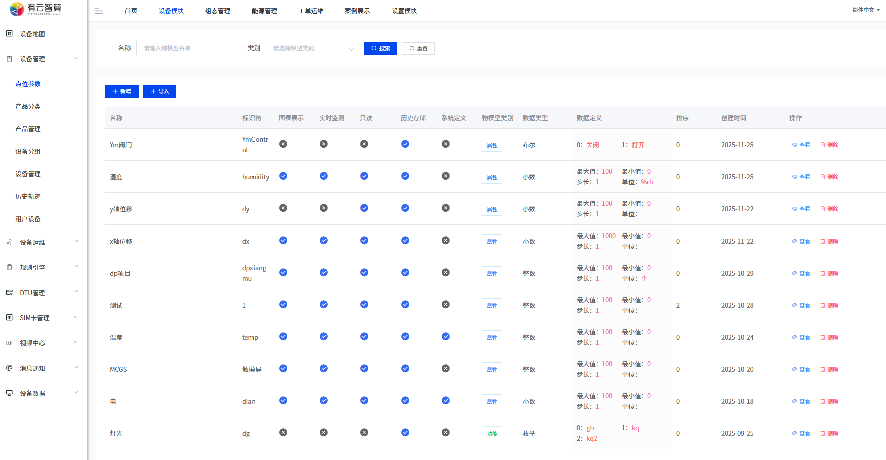Image resolution: width=886 pixels, height=460 pixels.
Task: Toggle 图表展示 status for Ym阀门 row
Action: pyautogui.click(x=283, y=144)
